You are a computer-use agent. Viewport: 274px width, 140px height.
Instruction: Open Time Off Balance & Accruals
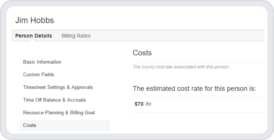coord(54,100)
